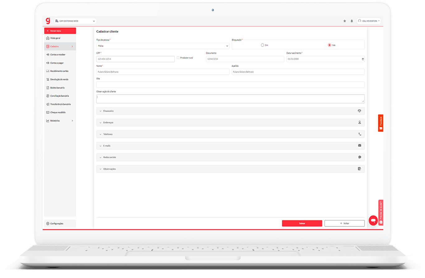Click the Salvar button
Image resolution: width=425 pixels, height=278 pixels.
click(302, 223)
